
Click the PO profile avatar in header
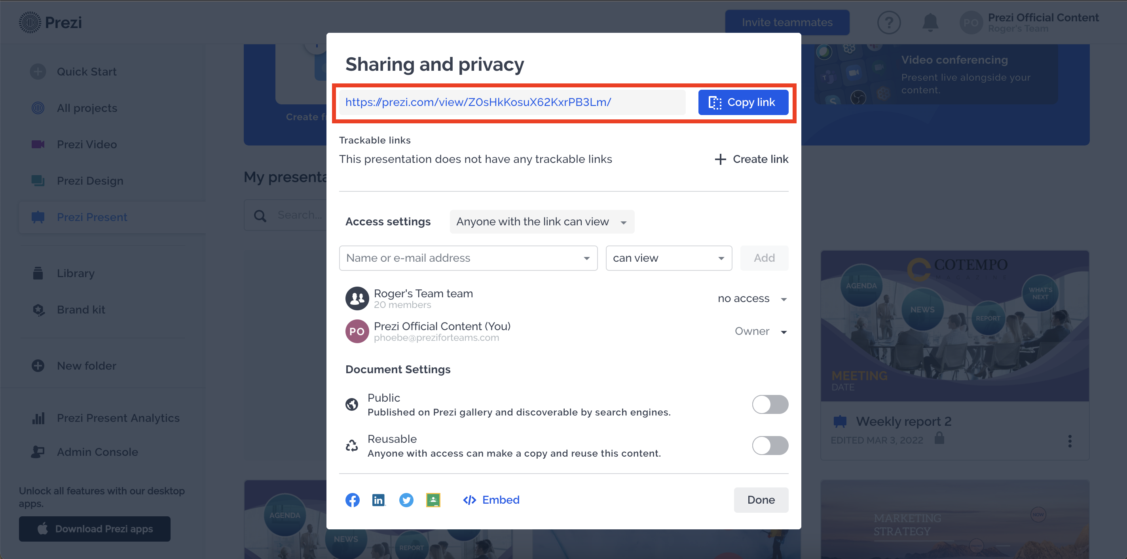click(970, 23)
